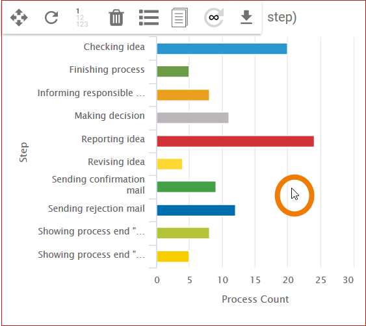Screen dimensions: 366x326
Task: Delete the widget with trash icon
Action: [116, 18]
